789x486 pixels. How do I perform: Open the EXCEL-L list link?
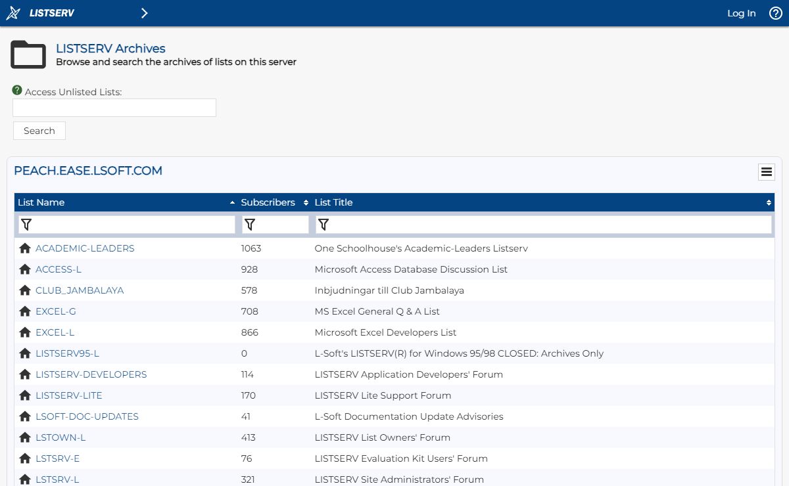tap(55, 332)
